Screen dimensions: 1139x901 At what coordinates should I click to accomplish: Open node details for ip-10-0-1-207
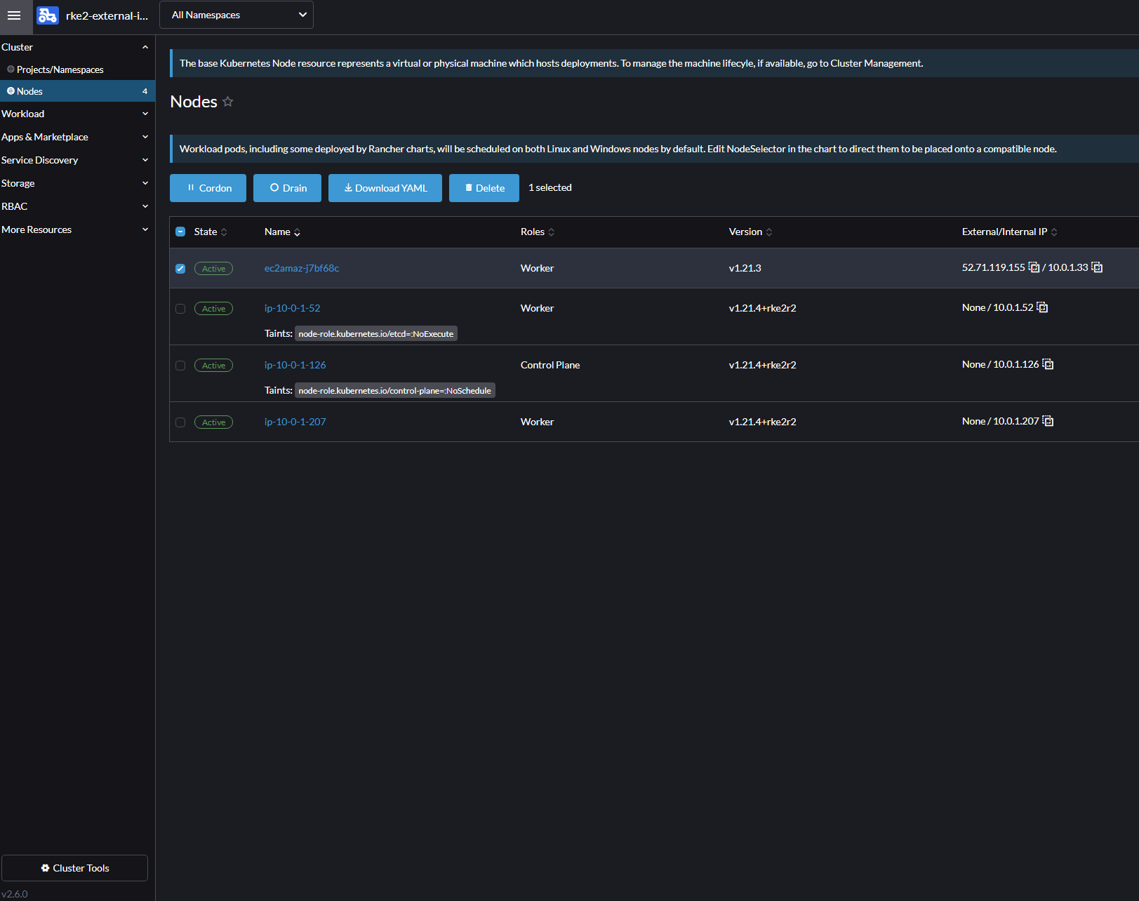point(295,421)
